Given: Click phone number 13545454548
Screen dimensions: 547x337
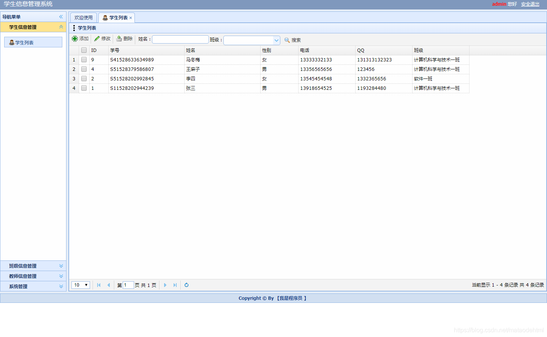Looking at the screenshot, I should click(x=316, y=78).
